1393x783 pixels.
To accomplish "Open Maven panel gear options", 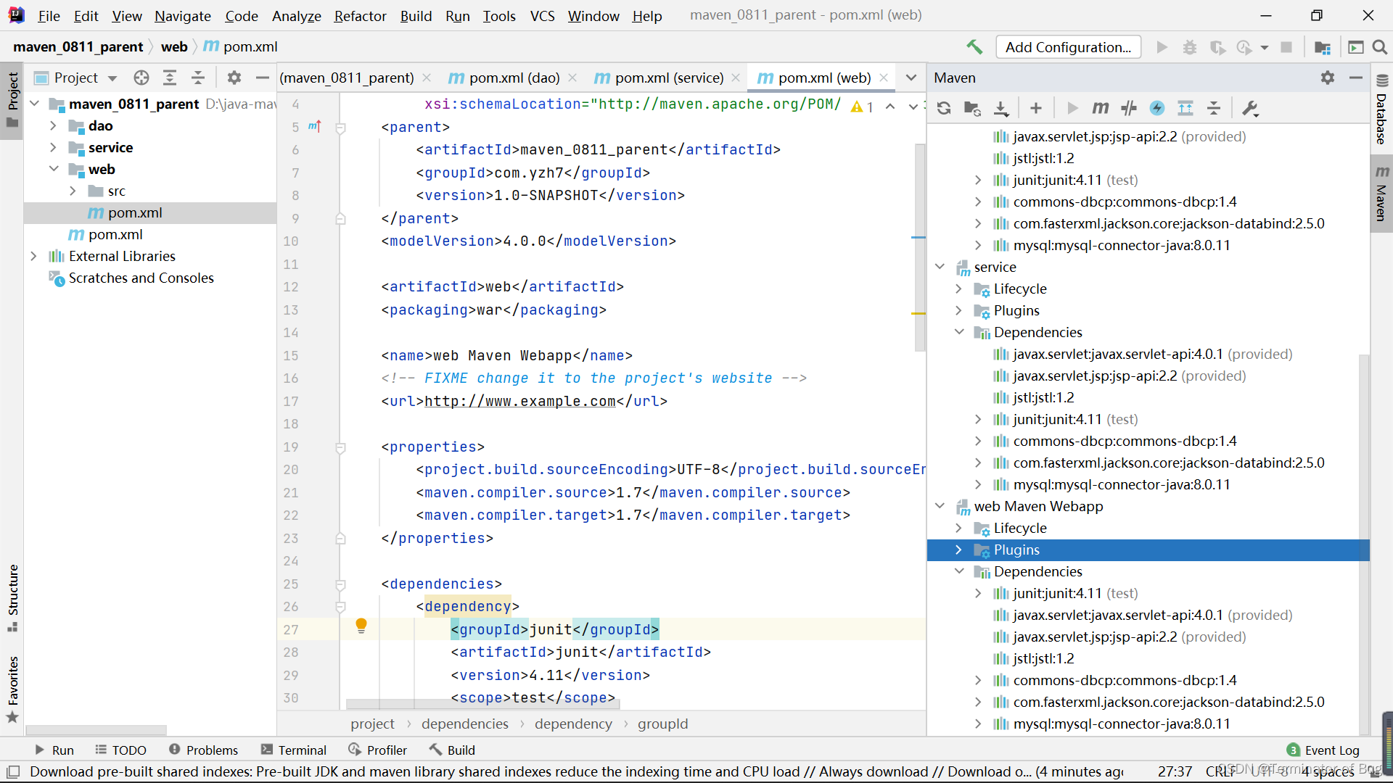I will (x=1328, y=78).
